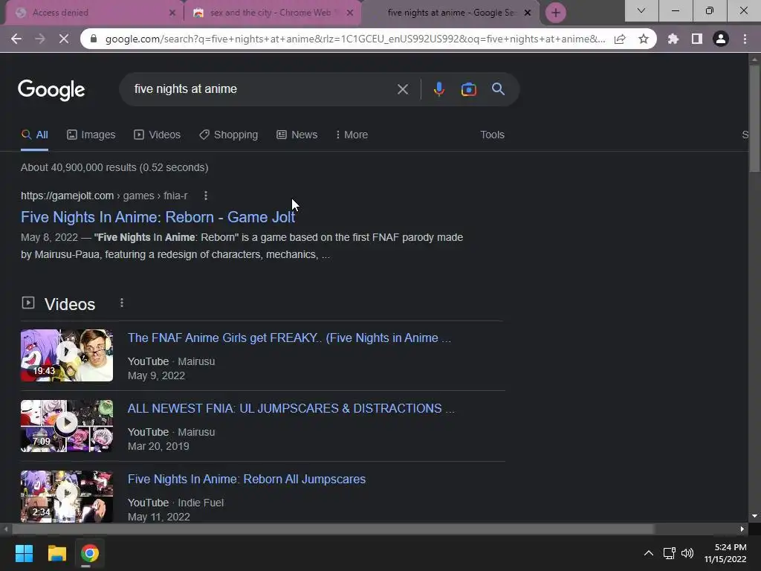Toggle the Chrome side panel icon
761x571 pixels.
tap(697, 39)
